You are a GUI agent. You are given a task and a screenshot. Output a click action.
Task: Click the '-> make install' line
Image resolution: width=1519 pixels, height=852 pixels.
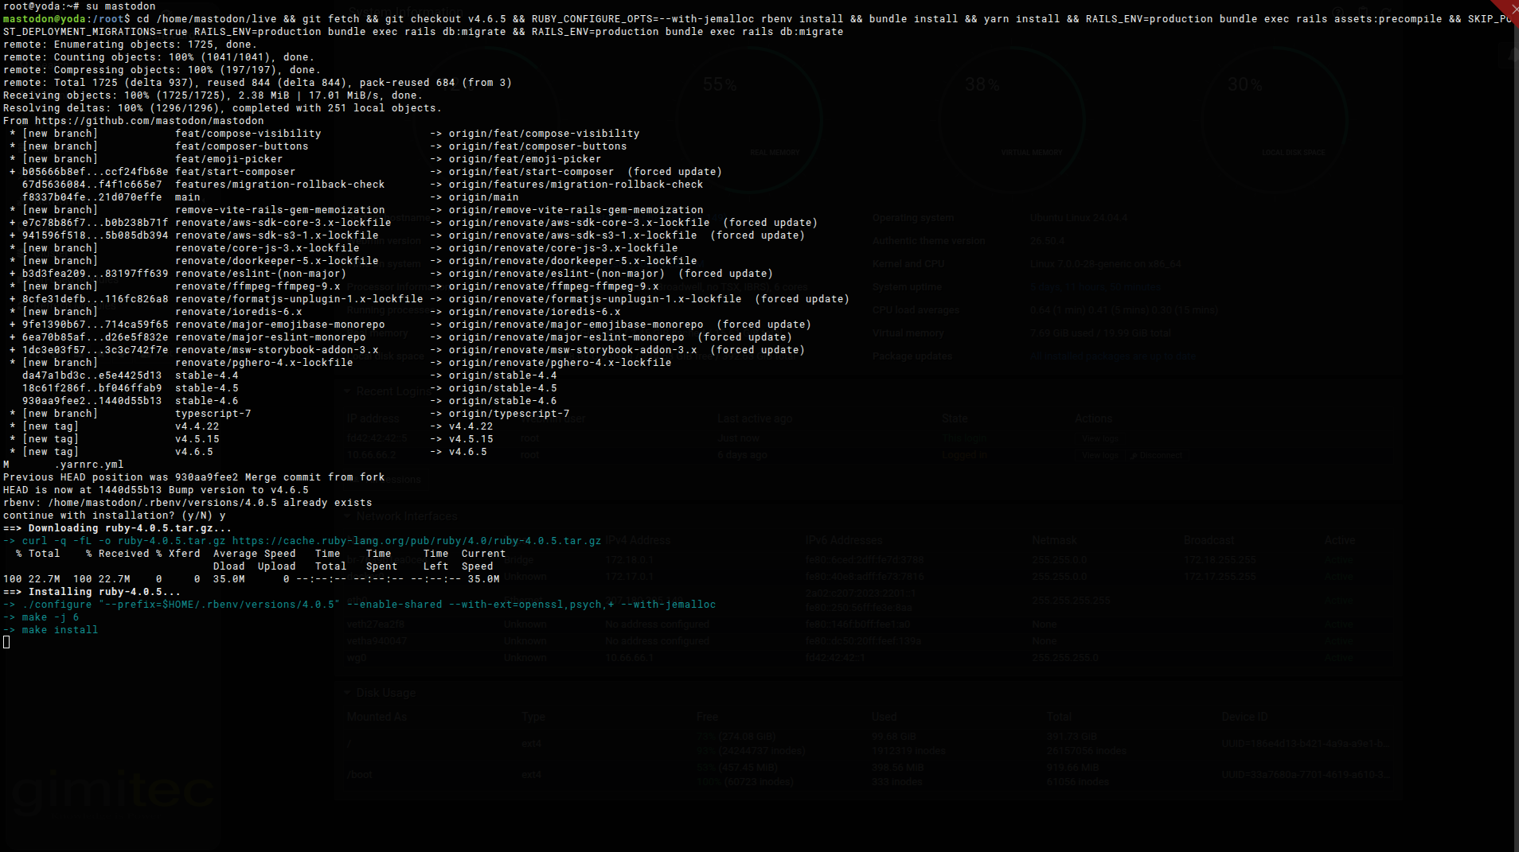[51, 630]
